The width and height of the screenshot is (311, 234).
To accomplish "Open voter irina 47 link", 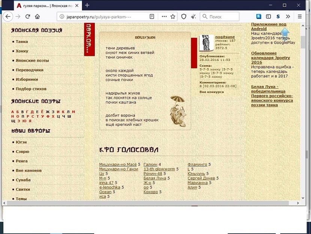I will [106, 183].
